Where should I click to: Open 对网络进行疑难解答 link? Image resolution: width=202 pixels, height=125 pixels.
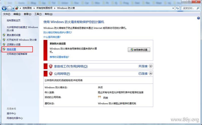17,54
